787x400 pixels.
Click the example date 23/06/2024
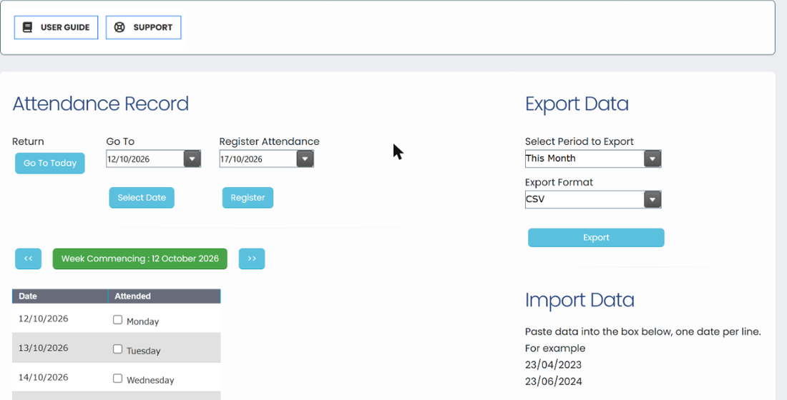point(554,381)
